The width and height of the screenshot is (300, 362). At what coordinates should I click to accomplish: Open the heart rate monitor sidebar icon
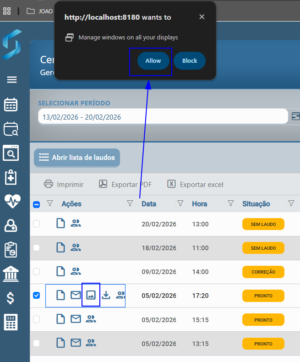click(x=11, y=201)
